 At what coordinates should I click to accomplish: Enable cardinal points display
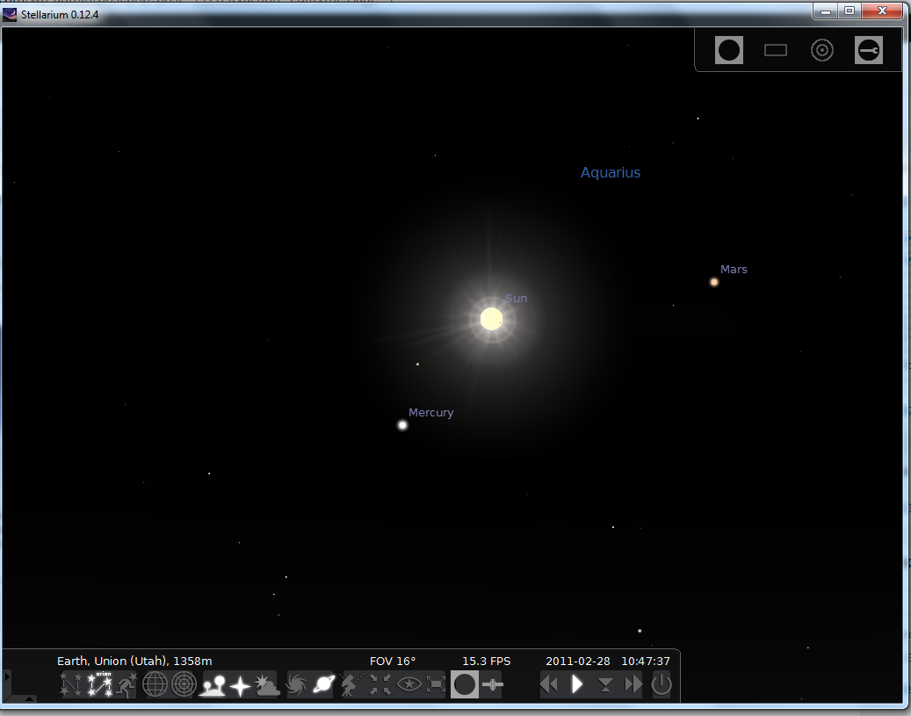point(240,684)
